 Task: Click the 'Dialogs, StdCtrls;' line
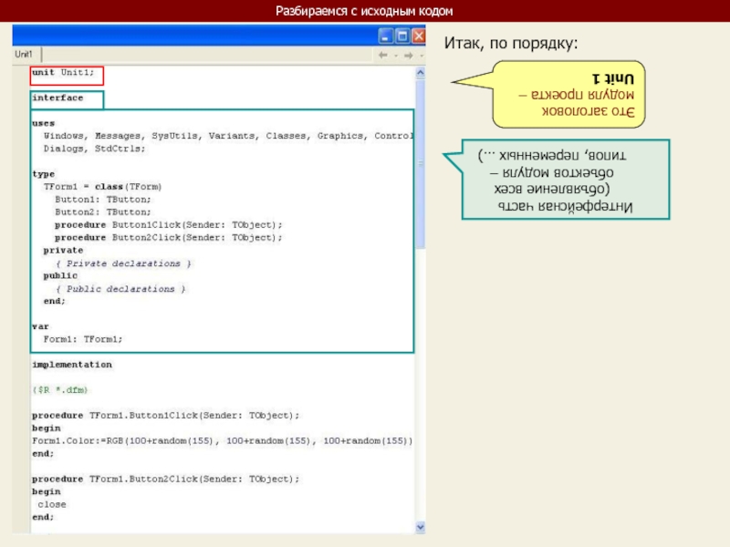[95, 149]
